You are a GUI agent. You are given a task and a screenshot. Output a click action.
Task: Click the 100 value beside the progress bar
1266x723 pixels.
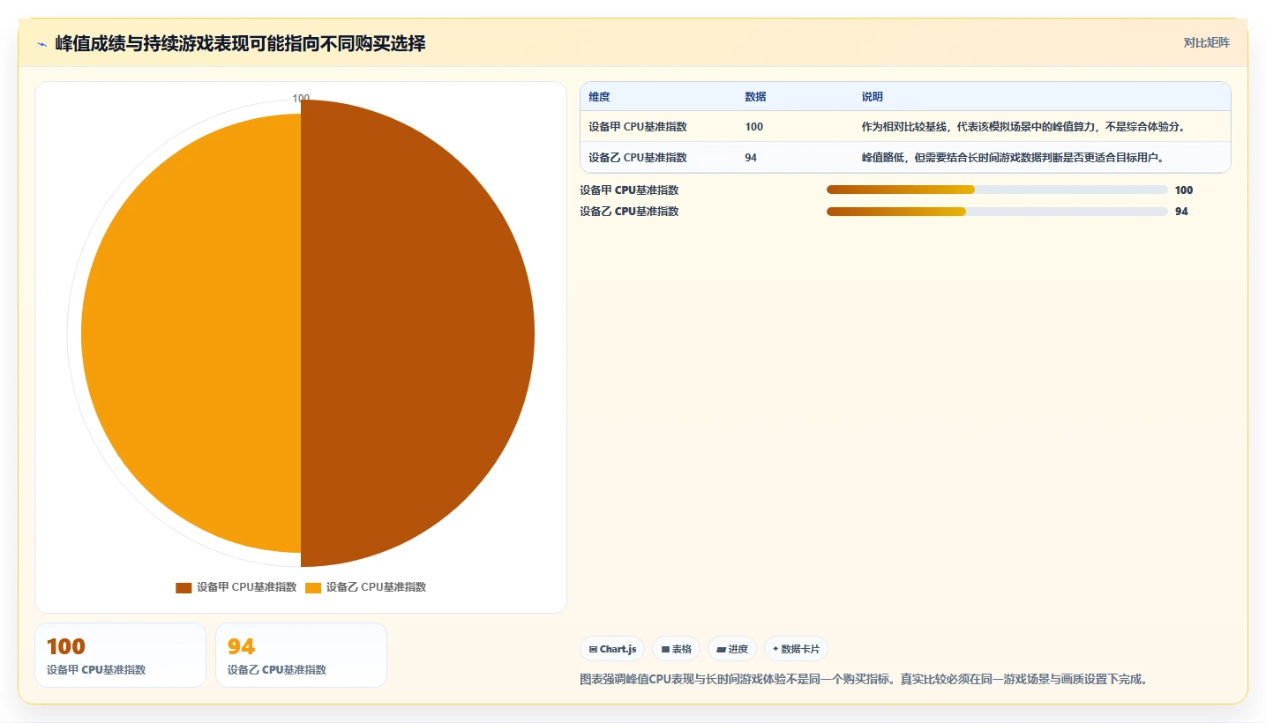(1184, 190)
